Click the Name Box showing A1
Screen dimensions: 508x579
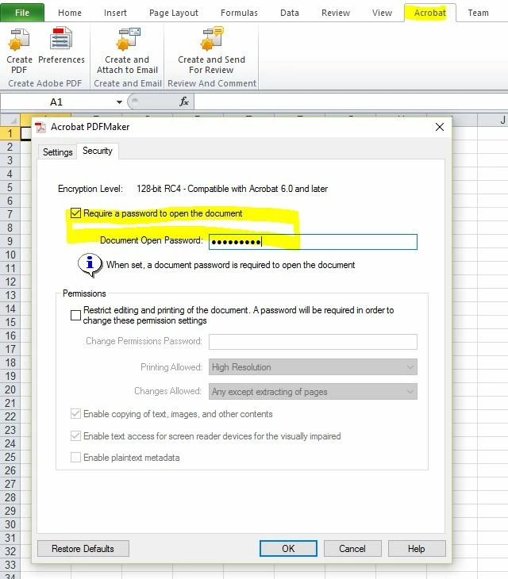pyautogui.click(x=56, y=102)
